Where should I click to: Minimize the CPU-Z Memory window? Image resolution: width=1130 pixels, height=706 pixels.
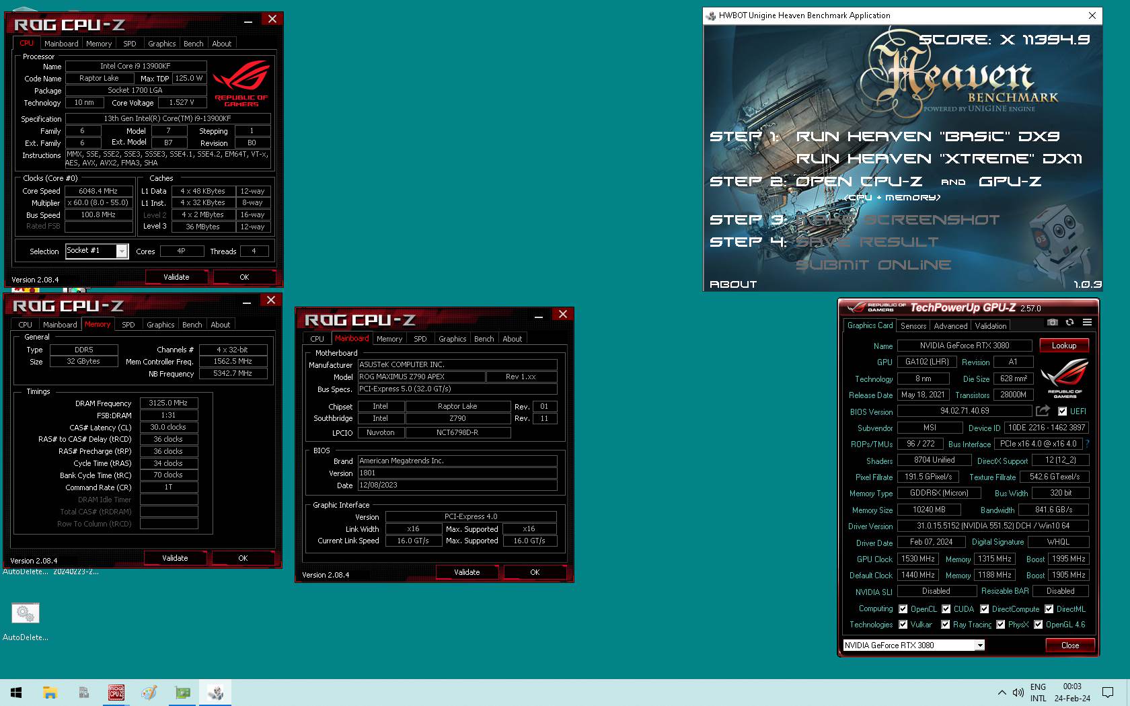tap(247, 303)
